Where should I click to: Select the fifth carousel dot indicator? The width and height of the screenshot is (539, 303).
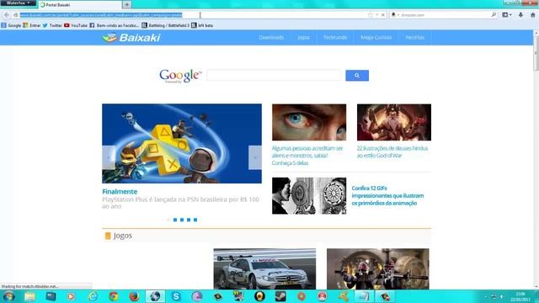(195, 220)
